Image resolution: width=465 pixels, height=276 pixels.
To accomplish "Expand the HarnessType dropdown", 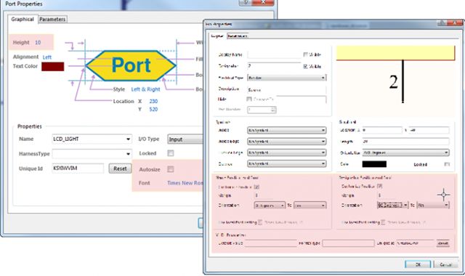I will (92, 154).
